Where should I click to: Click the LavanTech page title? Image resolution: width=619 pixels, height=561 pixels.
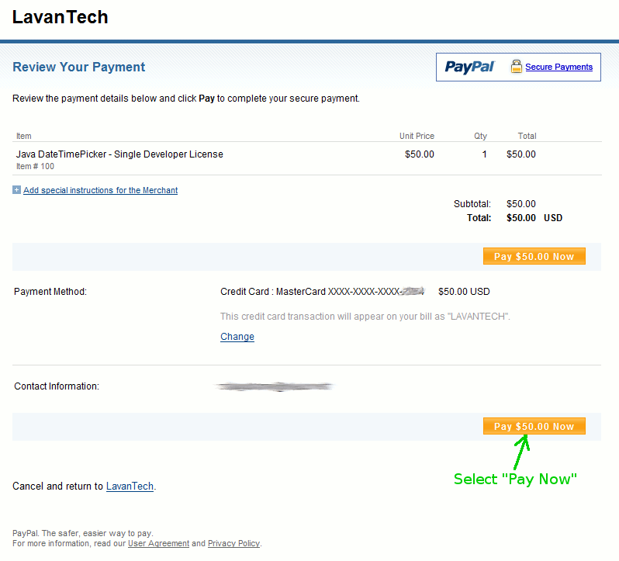[x=61, y=17]
